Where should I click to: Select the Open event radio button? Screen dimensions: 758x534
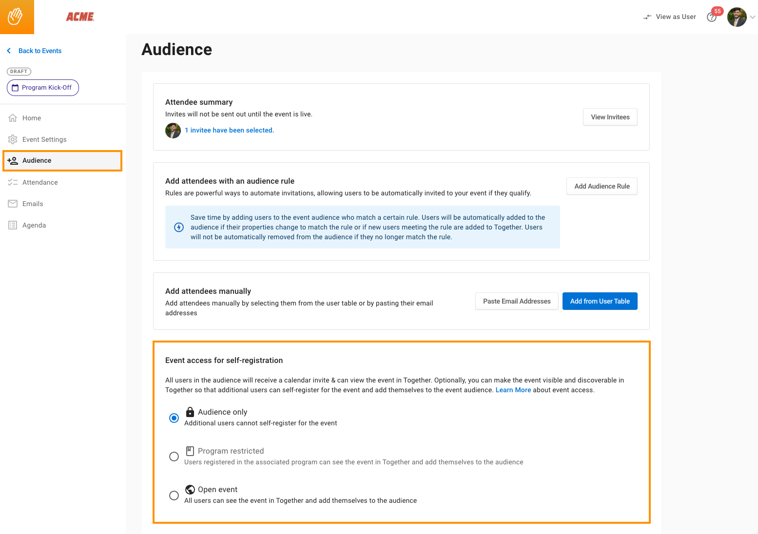coord(174,496)
